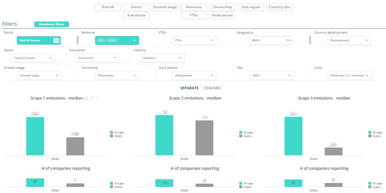This screenshot has height=193, width=386.
Task: Open the FTEs filter dropdown
Action: coord(194,40)
